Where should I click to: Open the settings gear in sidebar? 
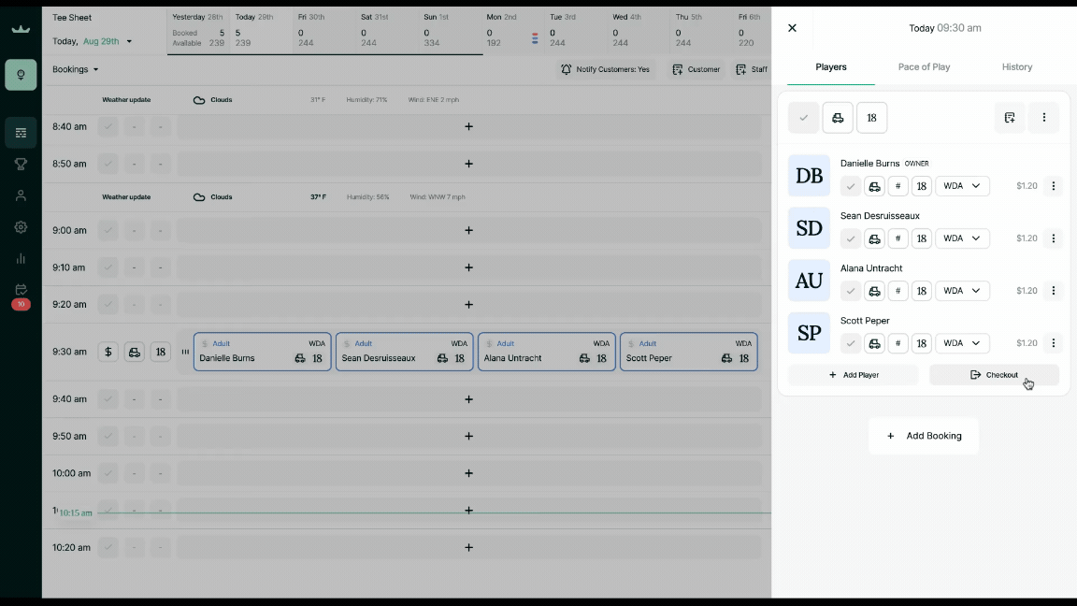coord(21,227)
